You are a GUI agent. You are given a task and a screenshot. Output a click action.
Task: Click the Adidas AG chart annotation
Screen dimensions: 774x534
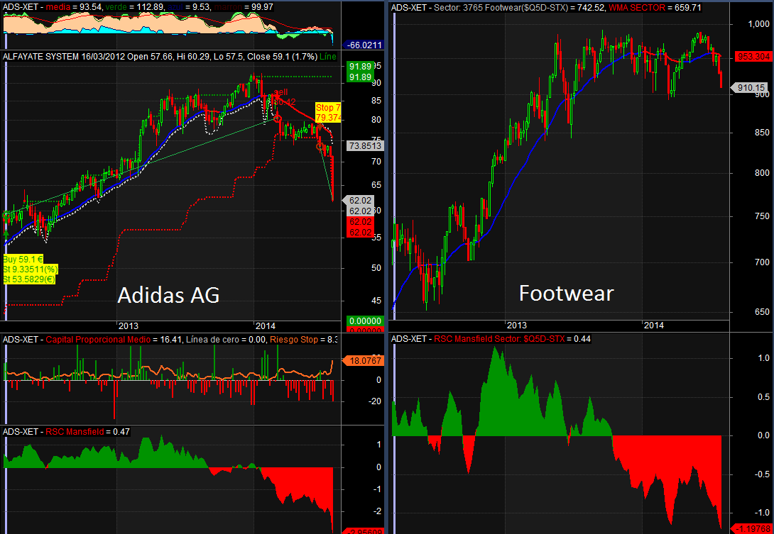[168, 295]
